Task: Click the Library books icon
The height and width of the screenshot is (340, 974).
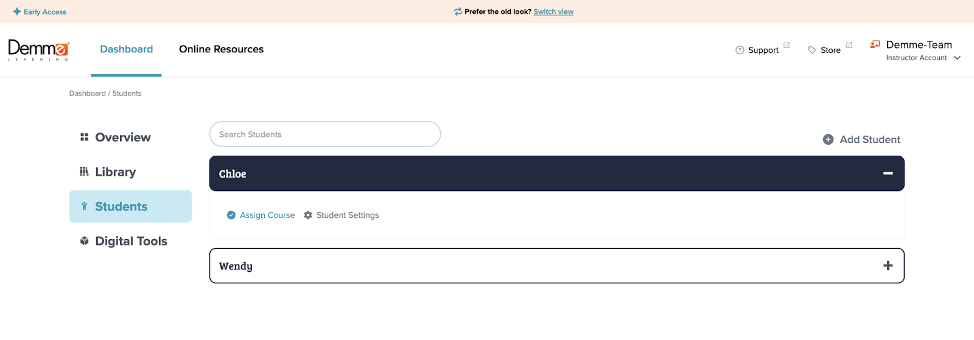Action: pos(84,172)
